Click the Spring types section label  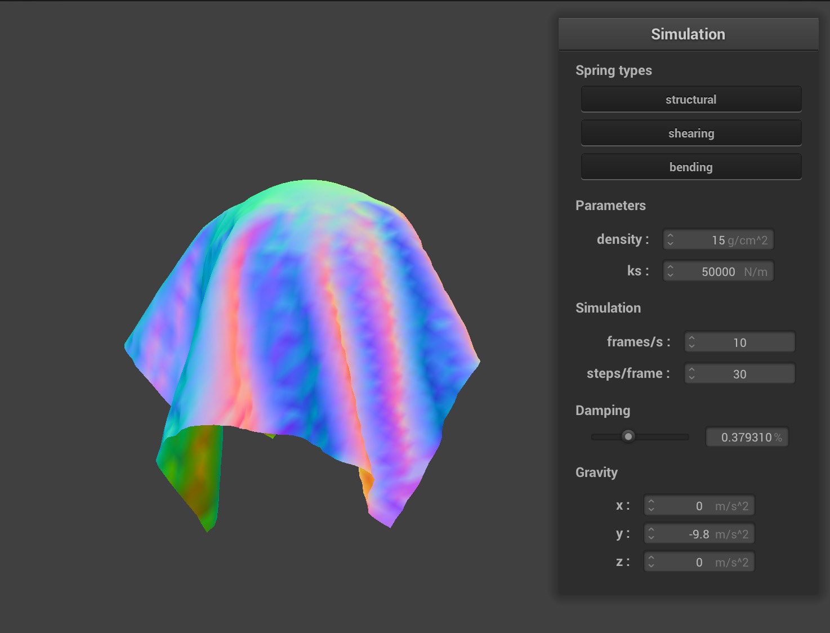[x=614, y=70]
